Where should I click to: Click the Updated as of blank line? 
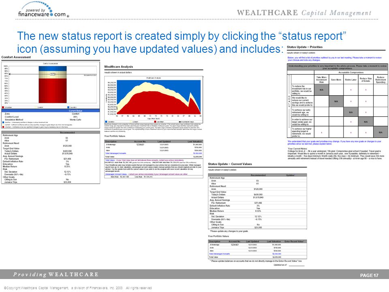297,265
